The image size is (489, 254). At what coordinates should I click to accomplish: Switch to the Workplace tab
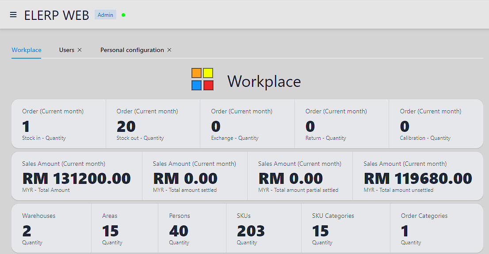(x=27, y=50)
